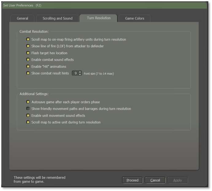Screen dimensions: 212x191
Task: Click the font size value field
Action: (75, 73)
